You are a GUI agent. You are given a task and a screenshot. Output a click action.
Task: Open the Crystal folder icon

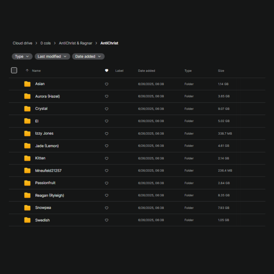[27, 109]
